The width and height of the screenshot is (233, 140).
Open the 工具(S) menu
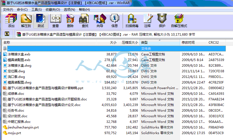pos(37,10)
